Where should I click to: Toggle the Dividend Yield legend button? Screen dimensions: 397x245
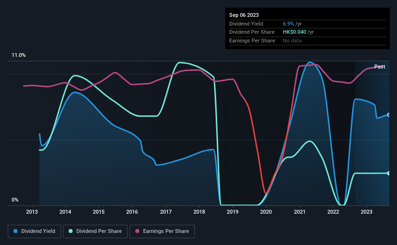[34, 231]
